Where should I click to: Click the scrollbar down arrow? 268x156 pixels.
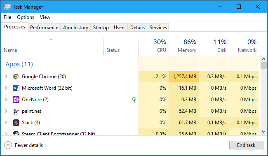[263, 132]
